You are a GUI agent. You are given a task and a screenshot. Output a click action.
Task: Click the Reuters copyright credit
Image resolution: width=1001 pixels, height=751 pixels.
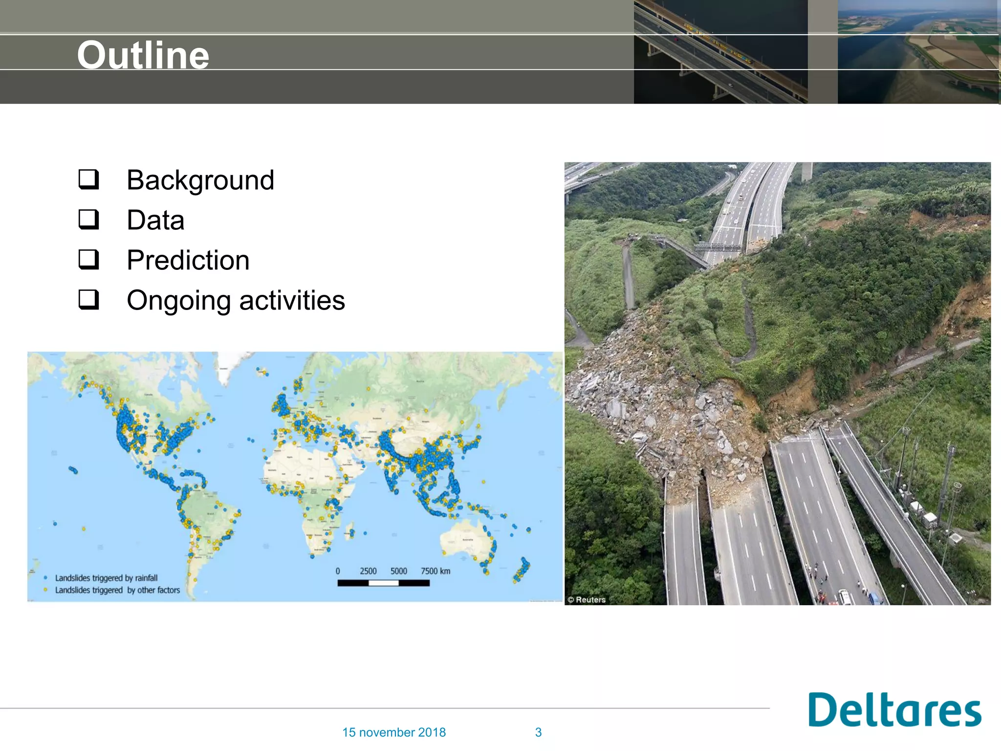point(587,599)
